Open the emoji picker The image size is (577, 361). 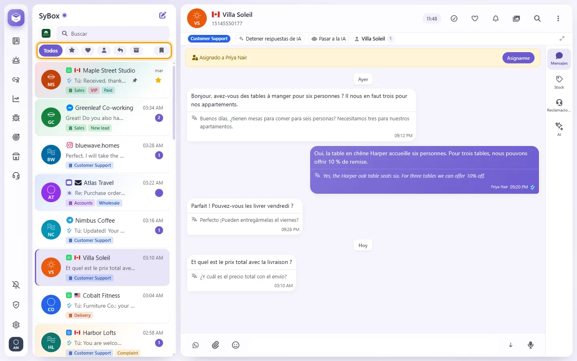[x=236, y=345]
